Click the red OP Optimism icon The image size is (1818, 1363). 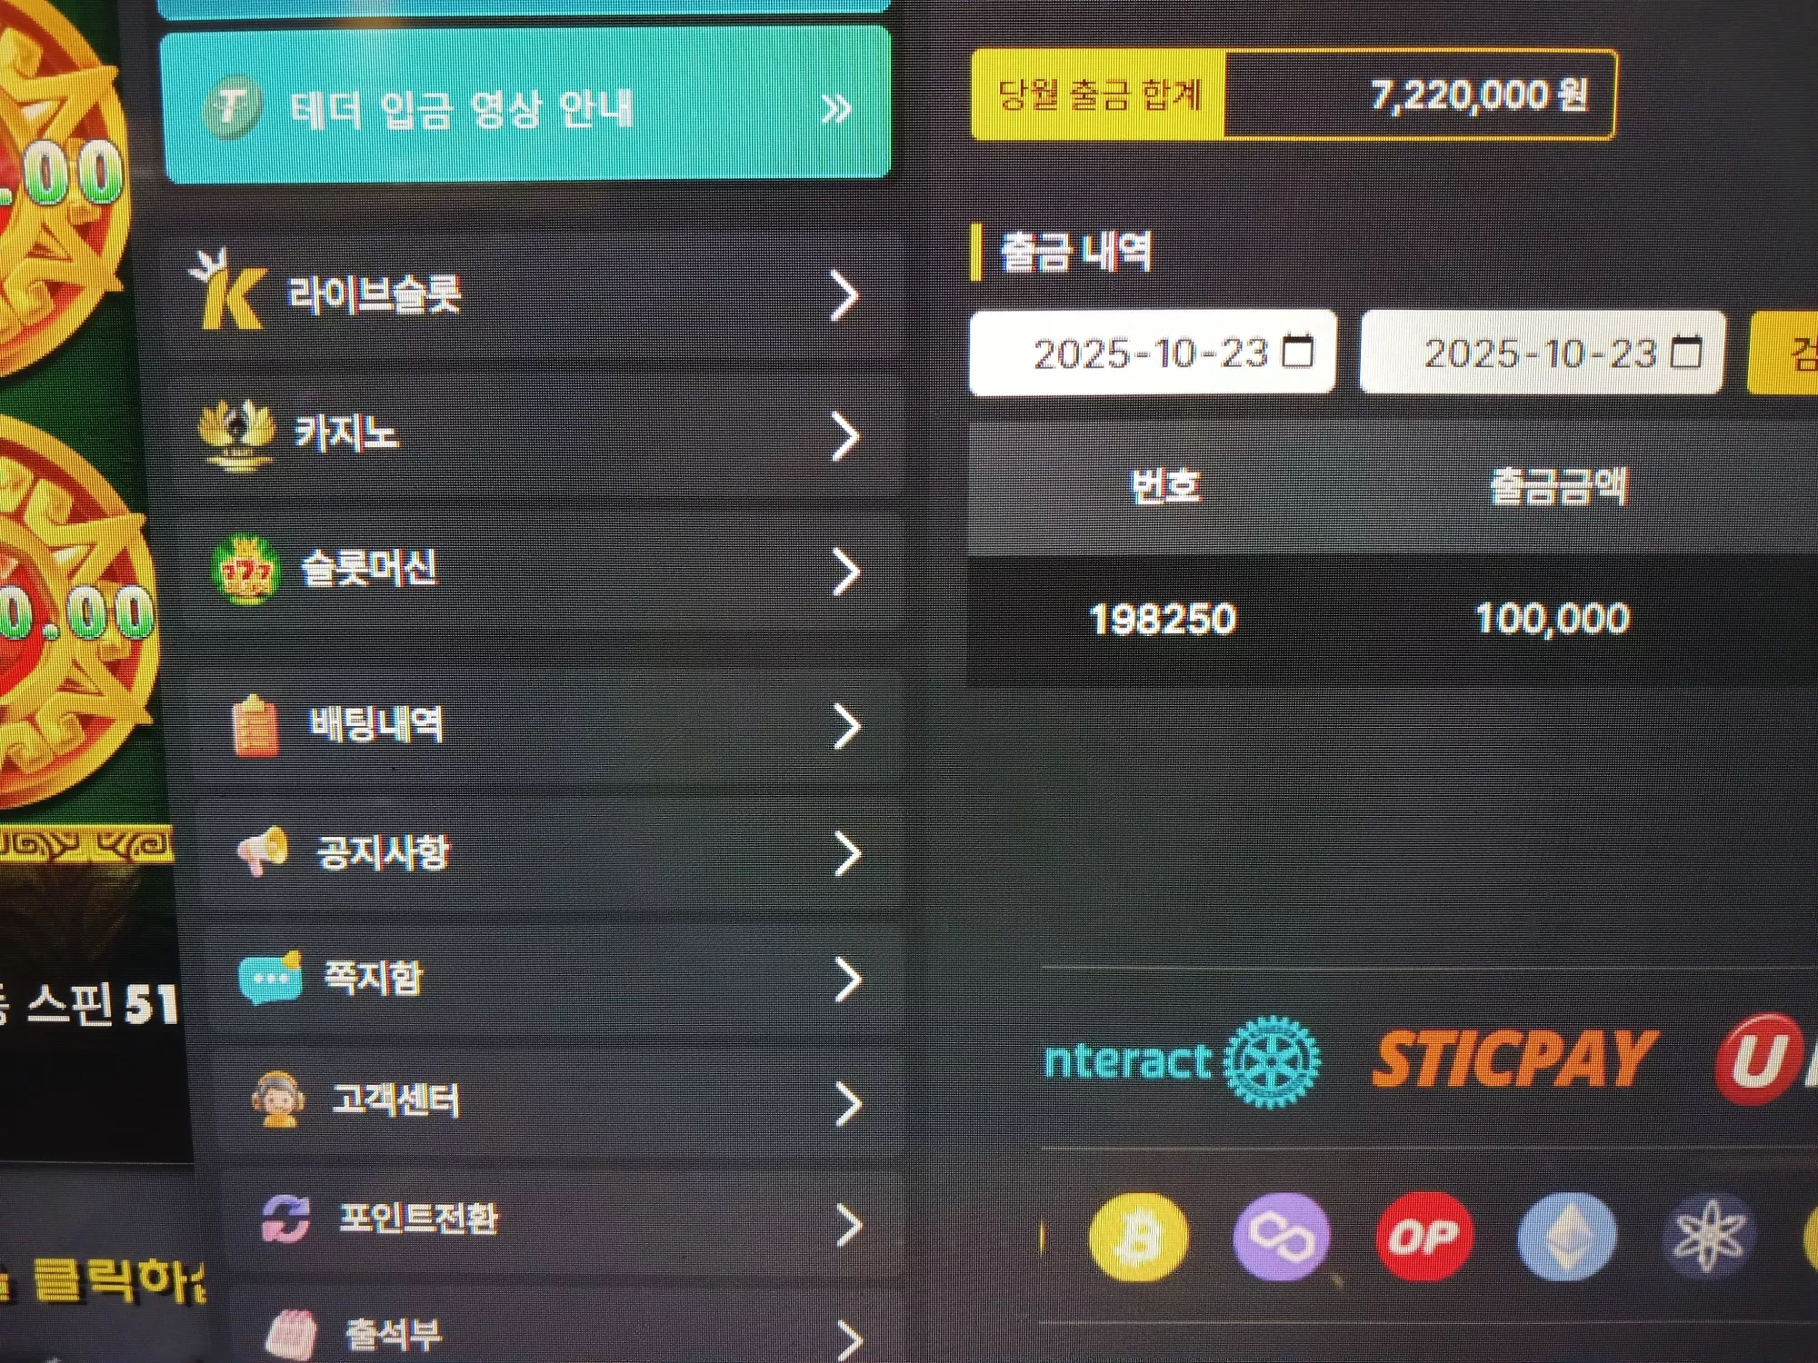coord(1423,1236)
